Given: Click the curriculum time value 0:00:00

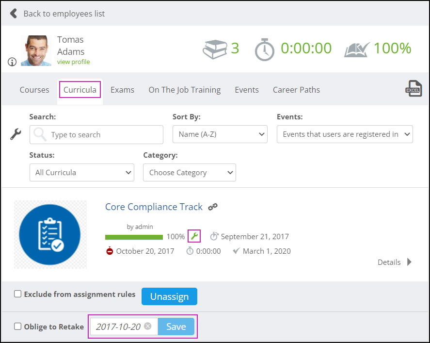Looking at the screenshot, I should 208,251.
